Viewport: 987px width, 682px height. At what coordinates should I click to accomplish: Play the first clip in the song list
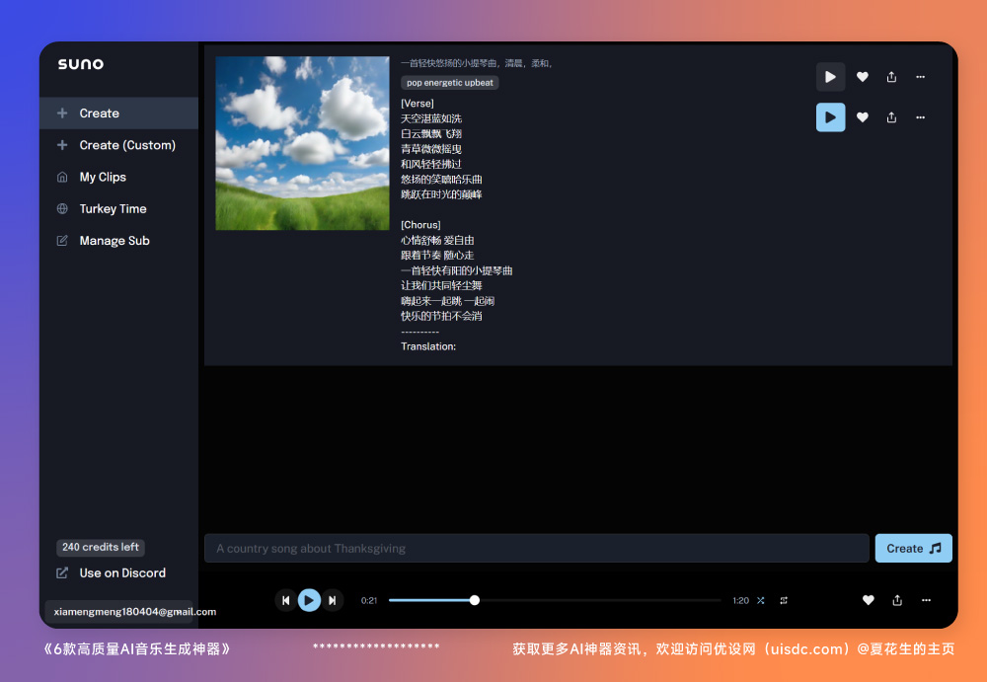pyautogui.click(x=830, y=77)
